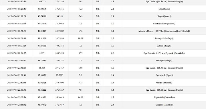Viewport: 206px width, 109px height.
Task: Select the Toprakkale (Osmaniye) location
Action: point(164,98)
